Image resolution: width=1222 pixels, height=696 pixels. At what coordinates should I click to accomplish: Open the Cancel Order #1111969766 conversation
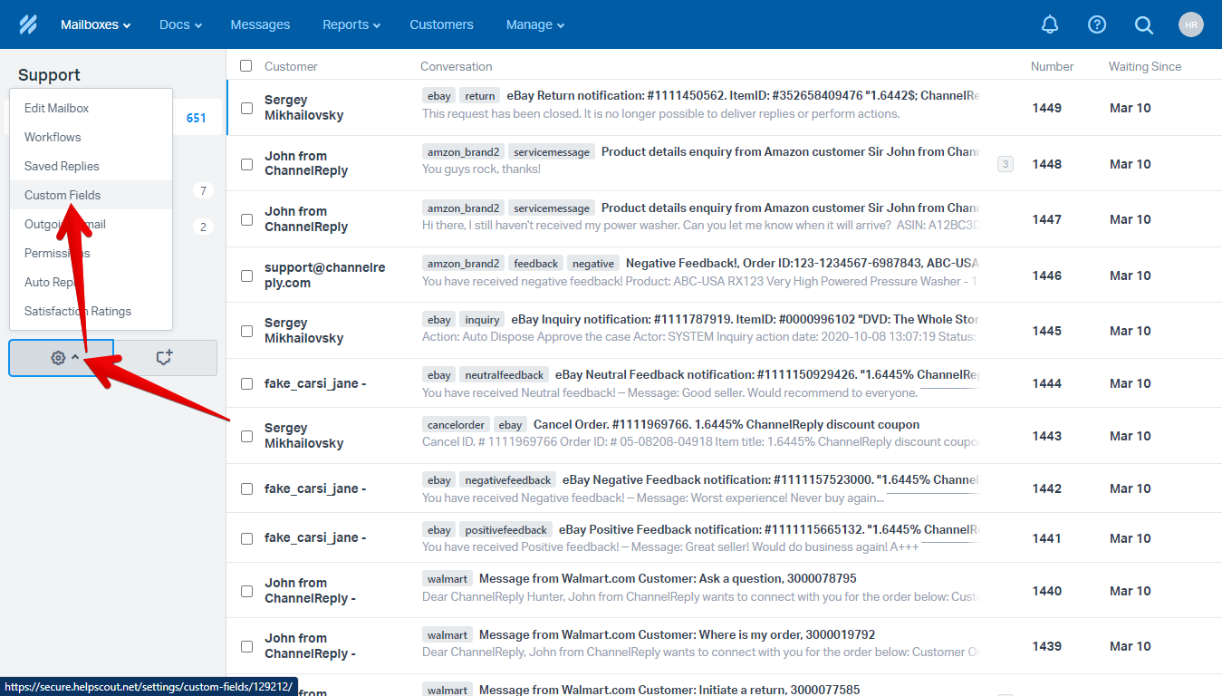pos(726,425)
